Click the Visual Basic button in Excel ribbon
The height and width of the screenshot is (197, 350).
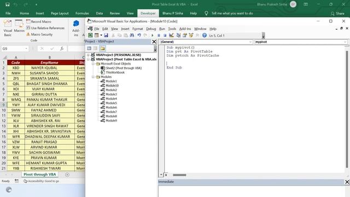point(8,28)
